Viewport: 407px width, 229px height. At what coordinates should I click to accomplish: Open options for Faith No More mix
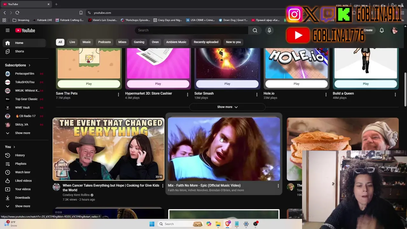(x=278, y=186)
